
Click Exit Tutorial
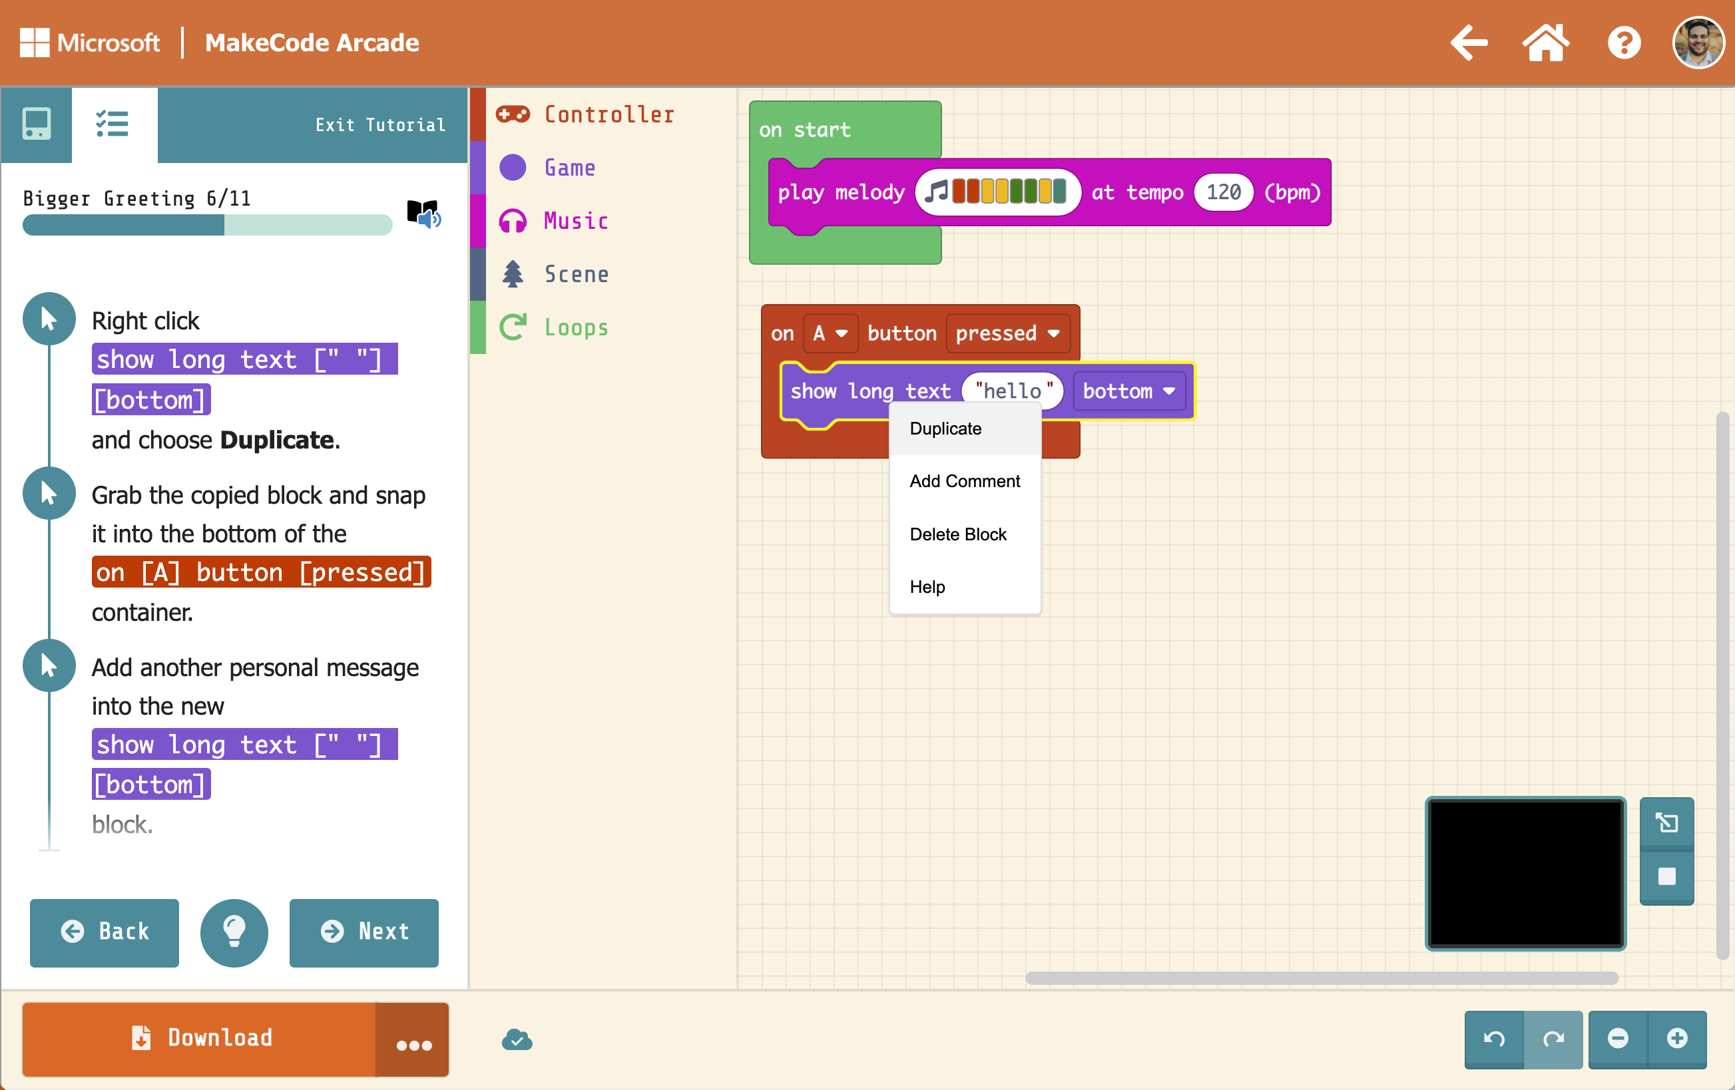[x=380, y=125]
